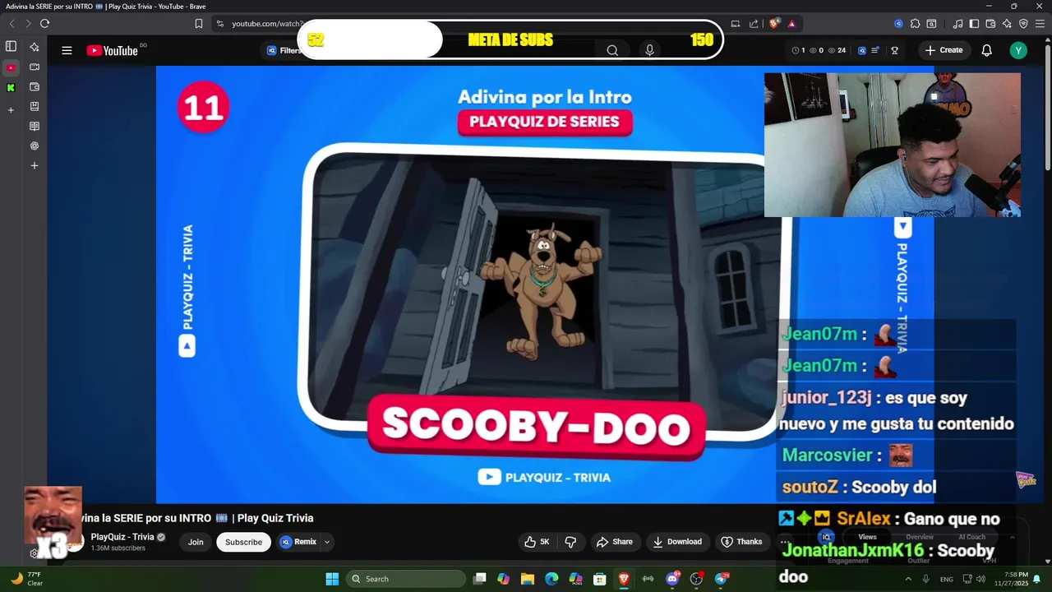The image size is (1052, 592).
Task: Switch to the YouTube vertical tab
Action: point(11,67)
